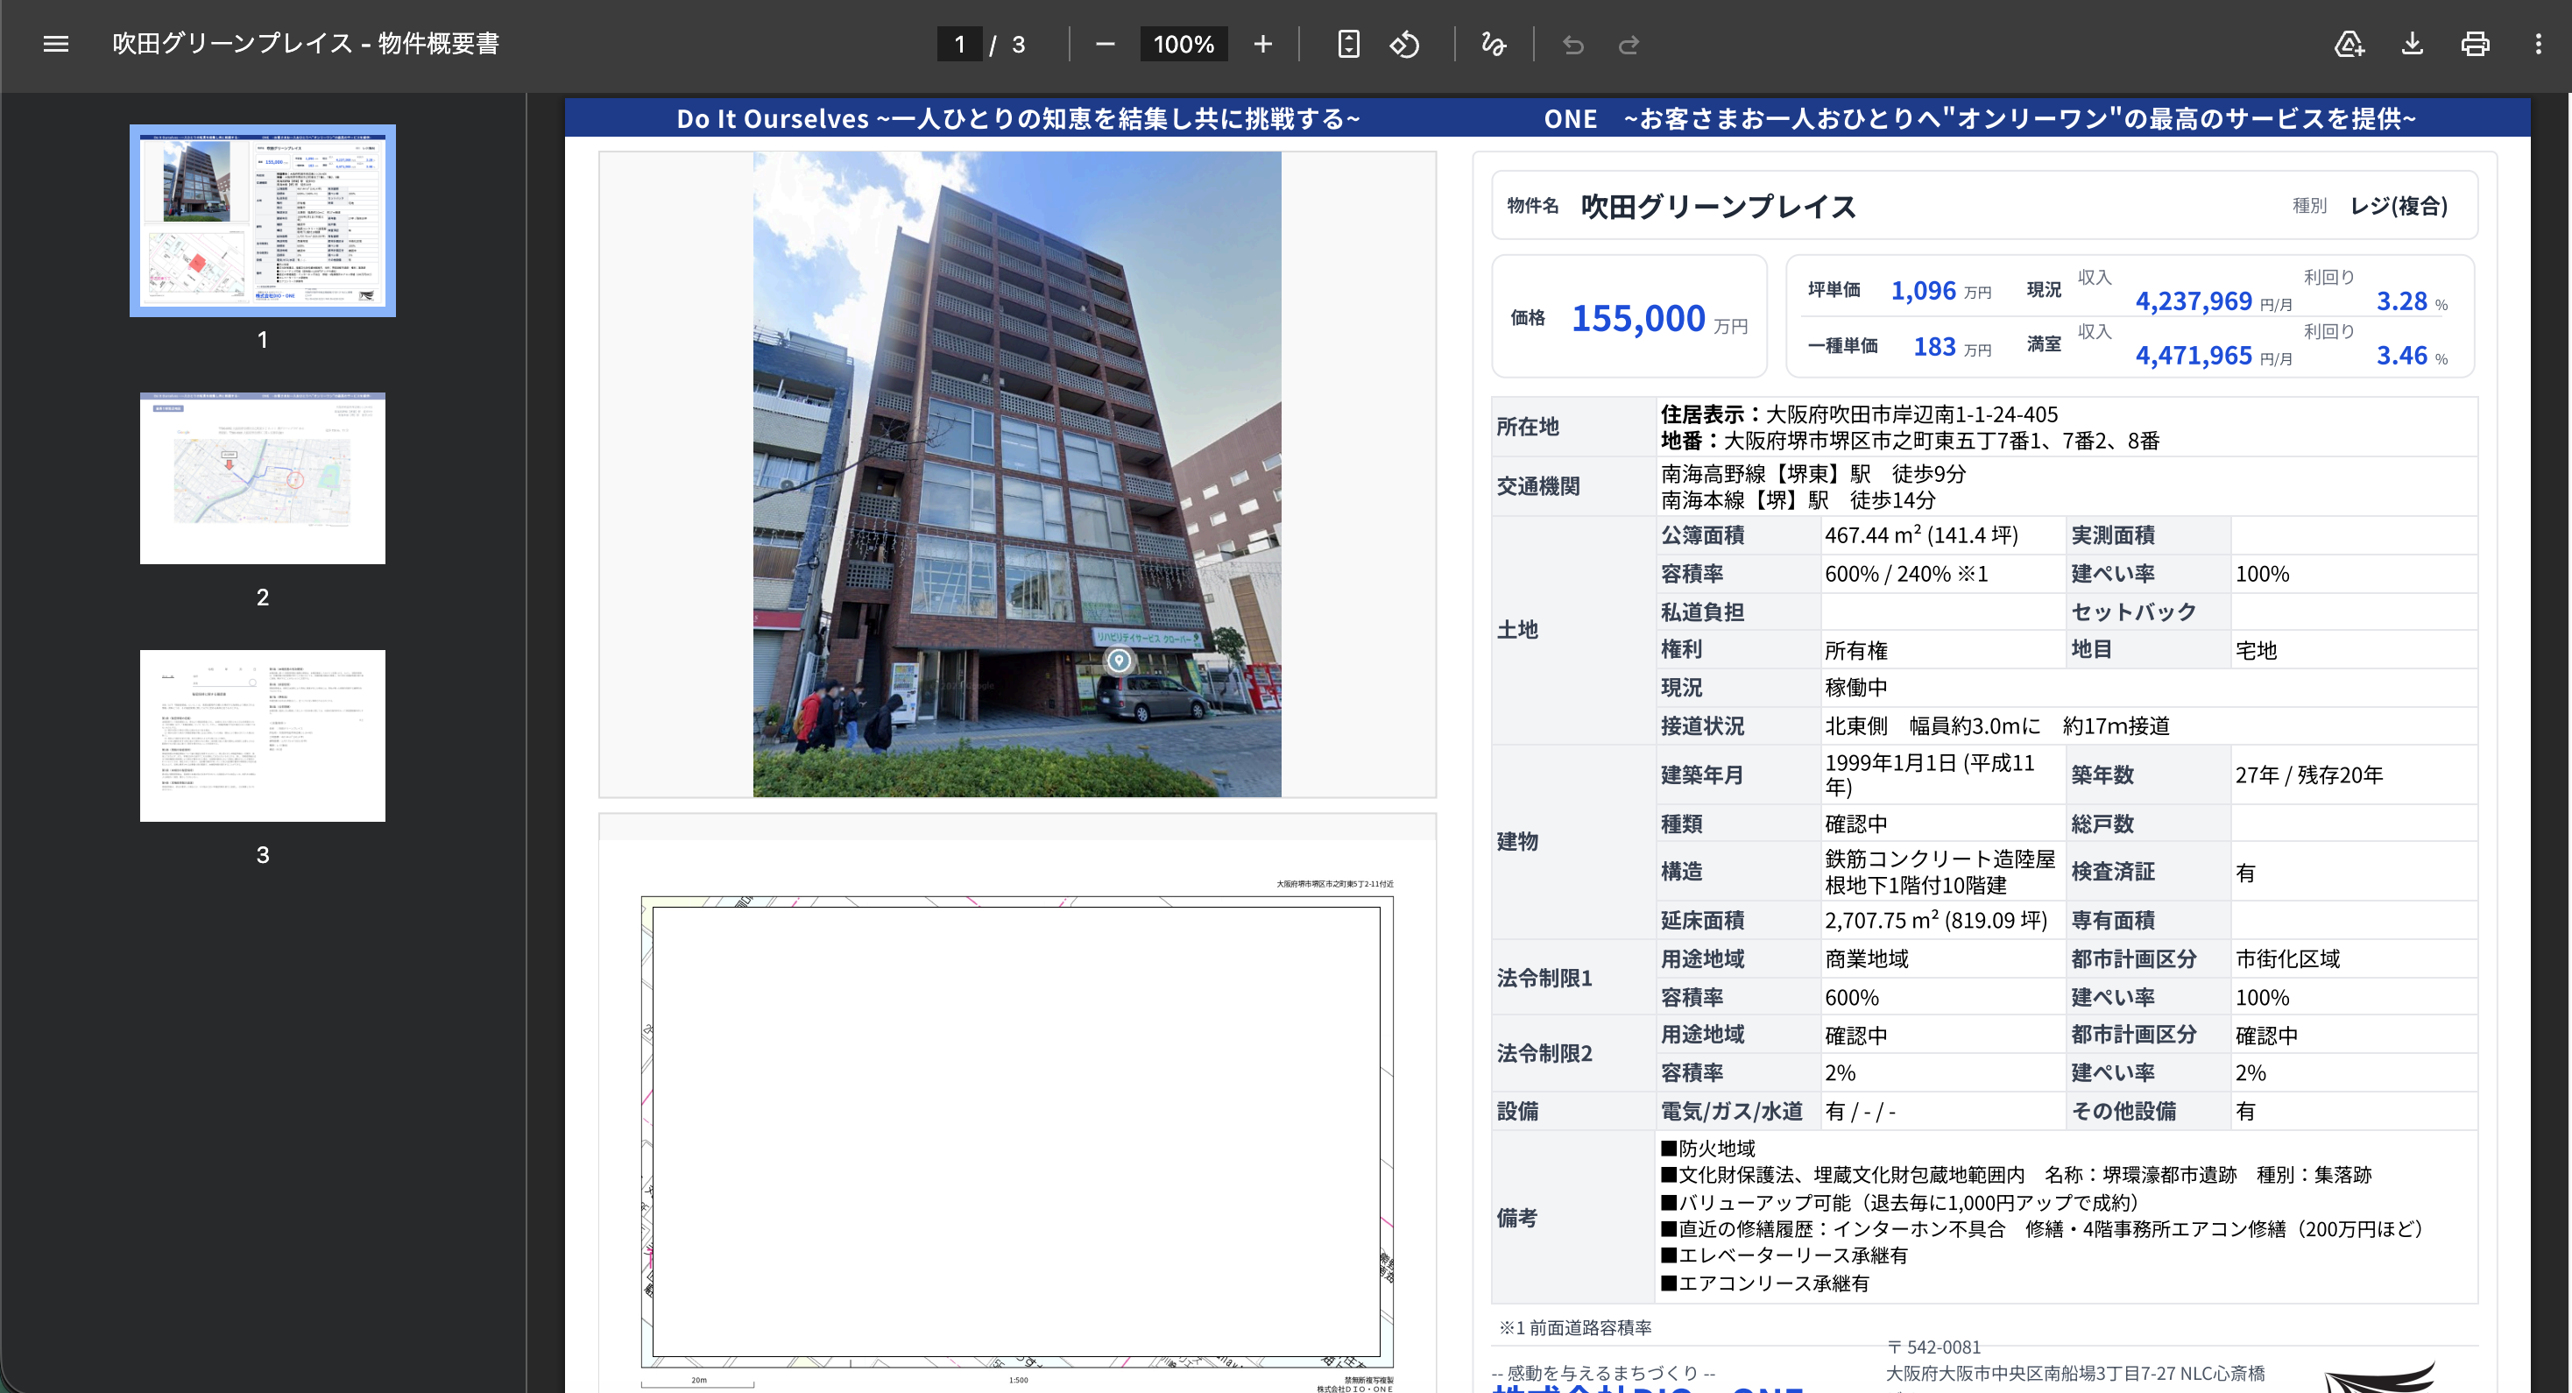Select land area 467.44 m² value
This screenshot has height=1393, width=2572.
pyautogui.click(x=1921, y=535)
